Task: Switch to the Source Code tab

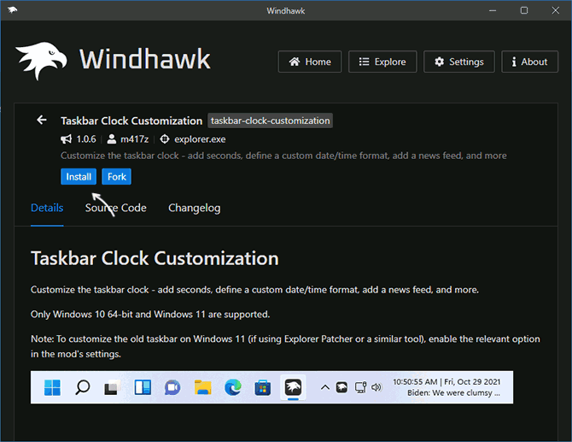Action: click(x=115, y=208)
